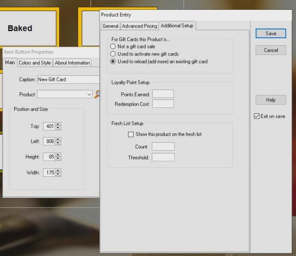Decrease the Height value with down arrow
Viewport: 296px width, 256px height.
pyautogui.click(x=58, y=159)
